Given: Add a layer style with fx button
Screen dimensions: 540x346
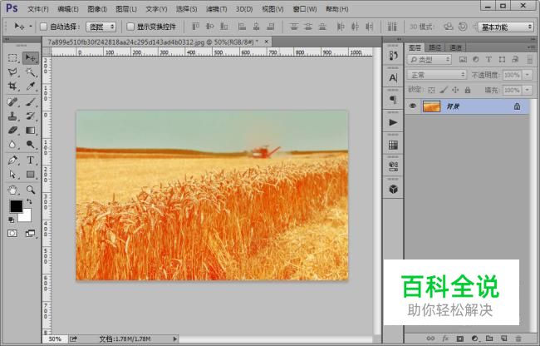Looking at the screenshot, I should click(445, 339).
